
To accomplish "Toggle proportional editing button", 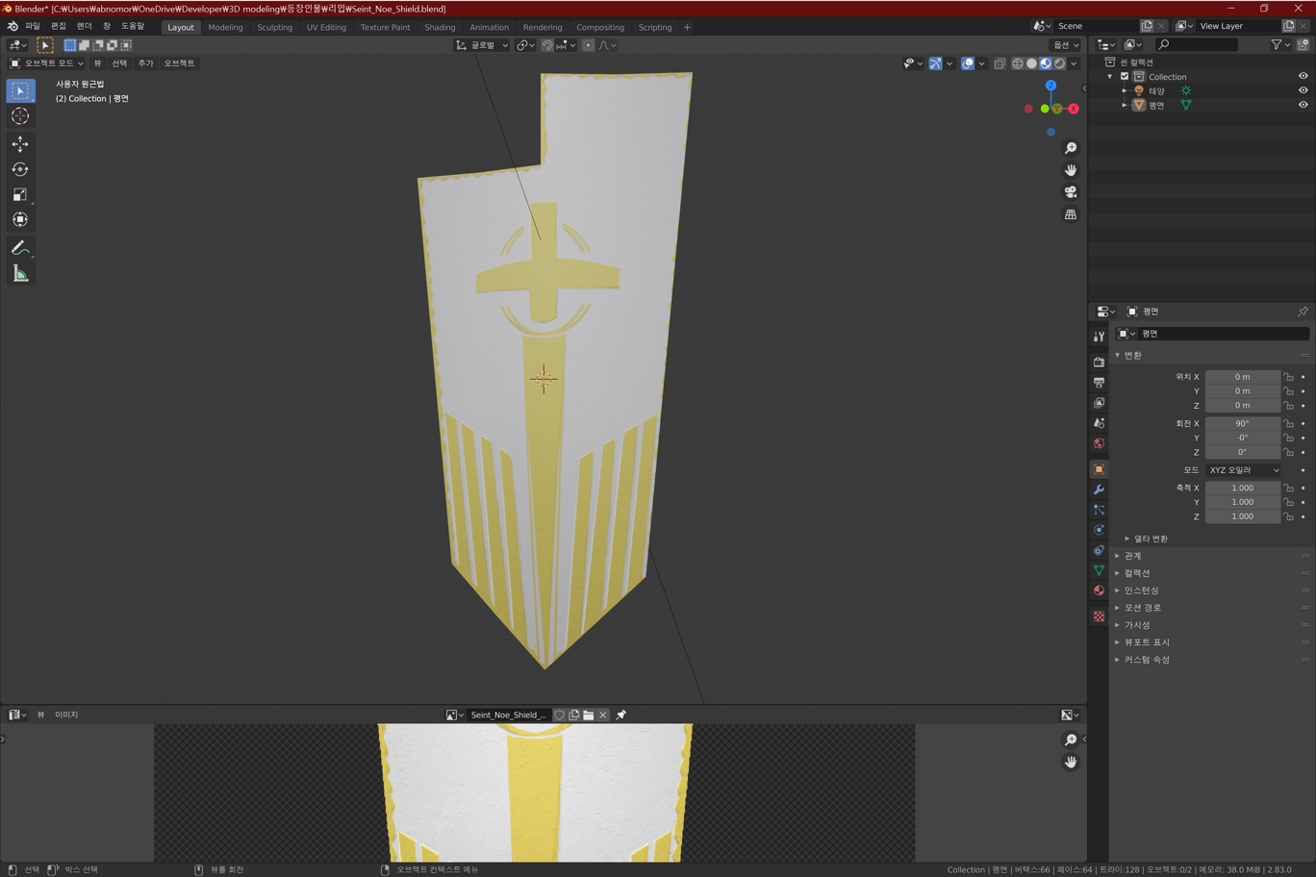I will pos(588,45).
